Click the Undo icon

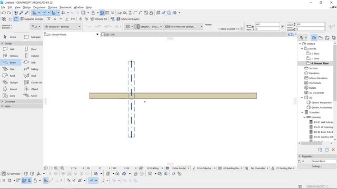tap(4, 13)
